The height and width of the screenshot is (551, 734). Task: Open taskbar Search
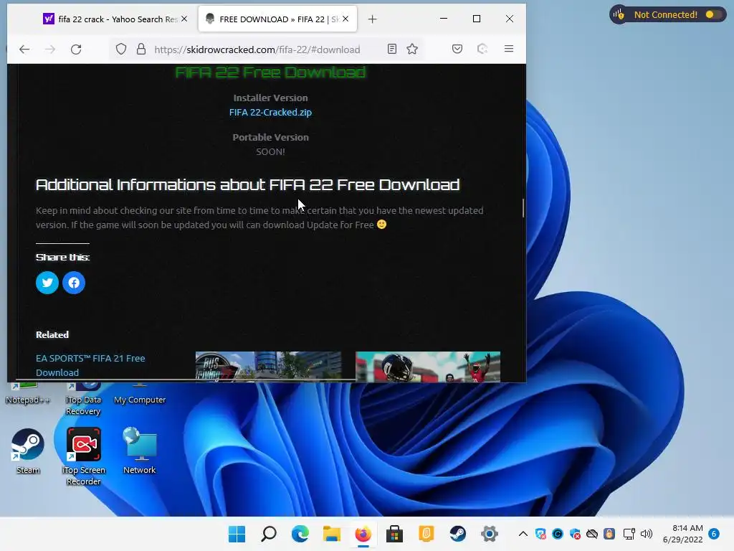tap(269, 534)
